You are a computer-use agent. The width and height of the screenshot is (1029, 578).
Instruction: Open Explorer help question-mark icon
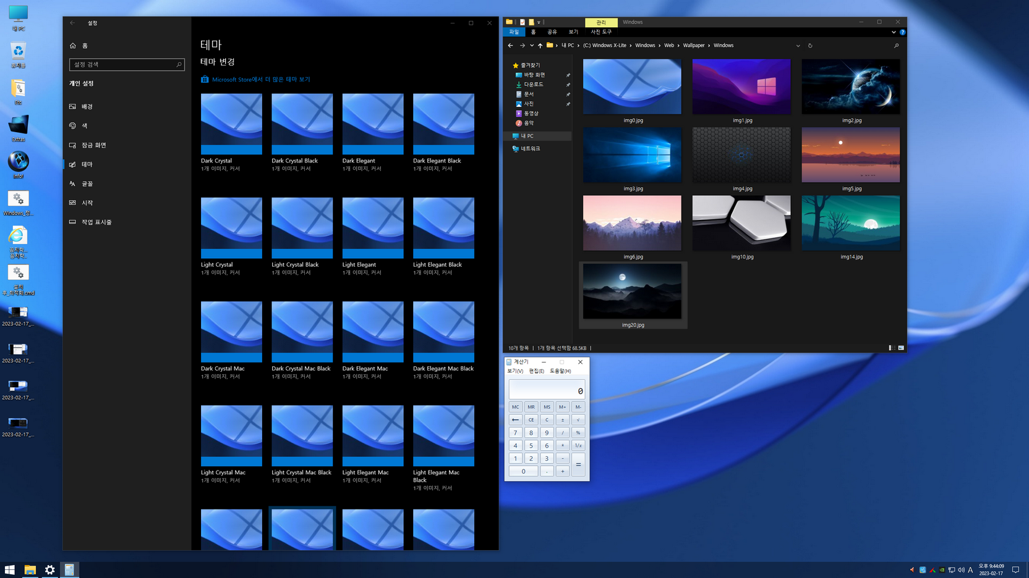[902, 32]
